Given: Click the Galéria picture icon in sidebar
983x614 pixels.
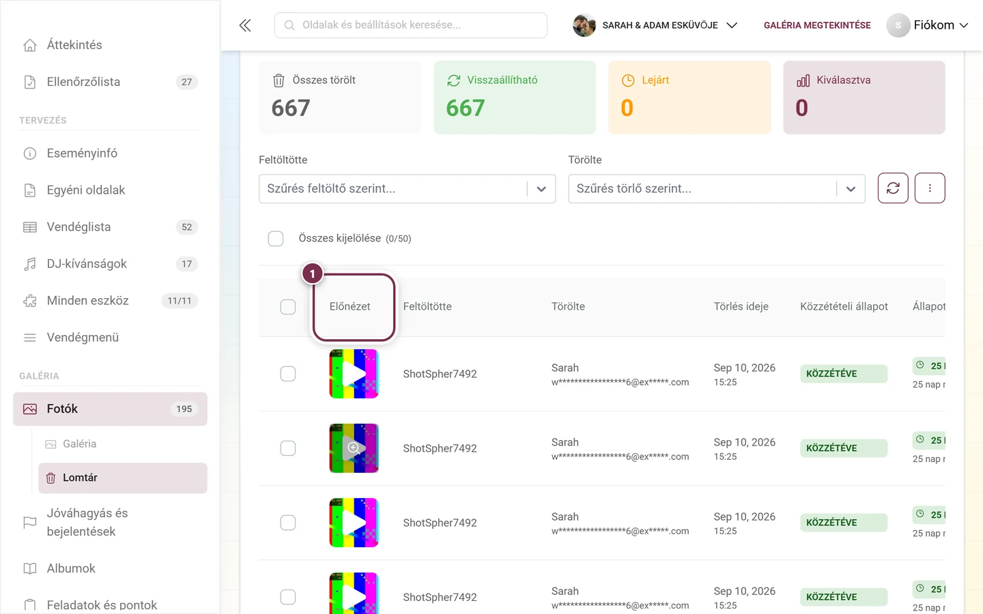Looking at the screenshot, I should tap(51, 444).
